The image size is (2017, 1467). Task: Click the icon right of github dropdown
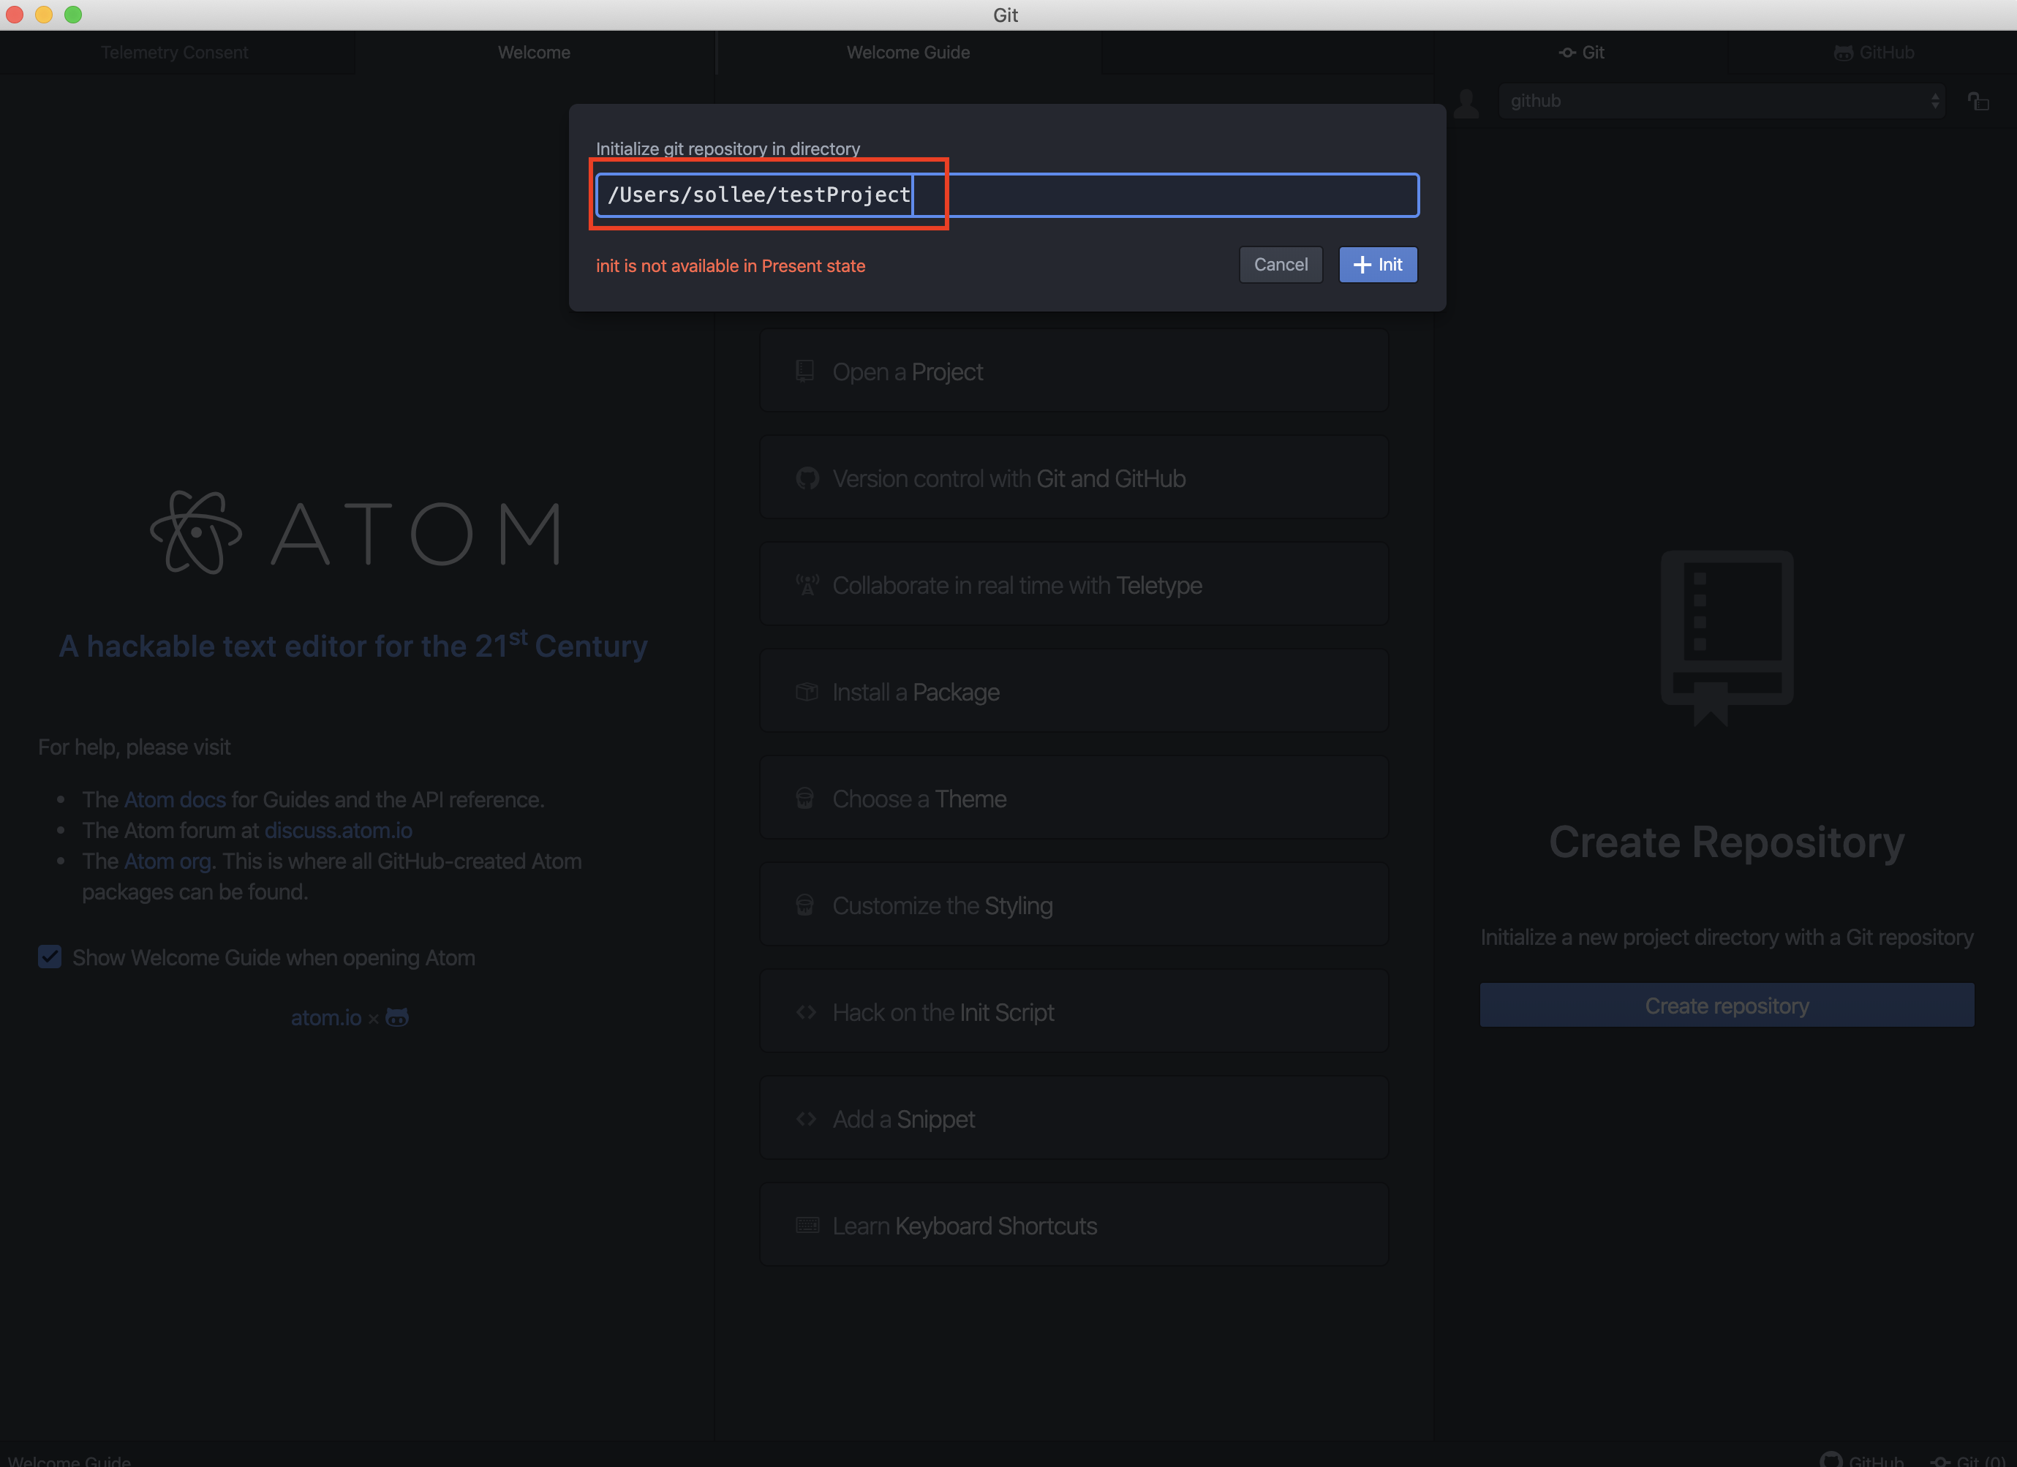point(1978,102)
